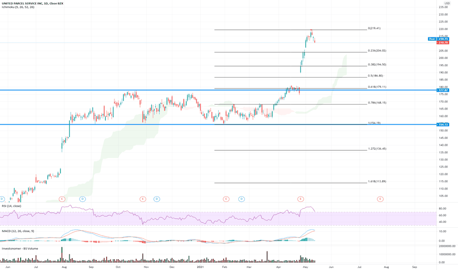Click the May label on the time axis
Image resolution: width=458 pixels, height=270 pixels.
click(x=305, y=267)
